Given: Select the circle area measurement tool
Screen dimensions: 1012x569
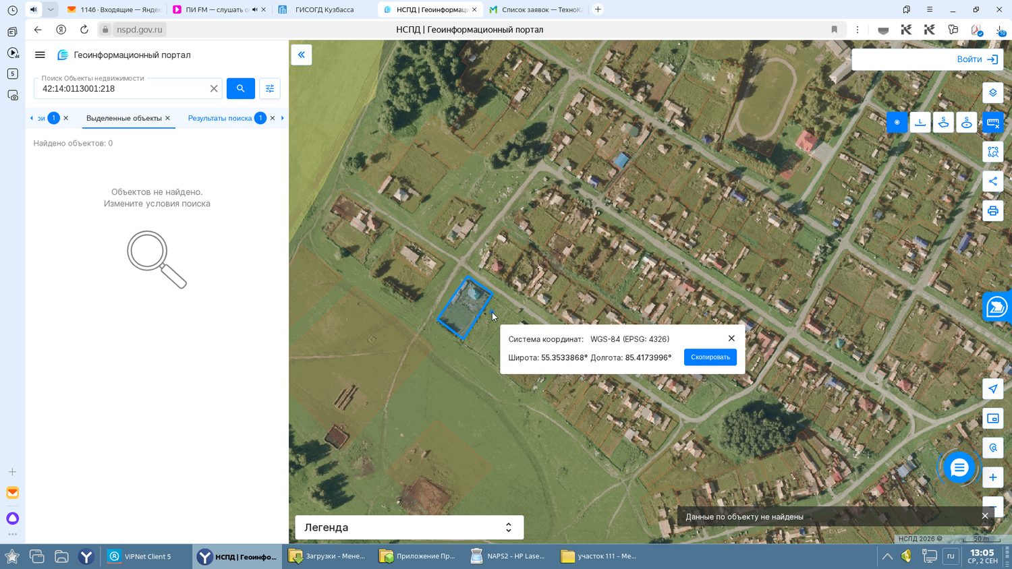Looking at the screenshot, I should [x=967, y=122].
